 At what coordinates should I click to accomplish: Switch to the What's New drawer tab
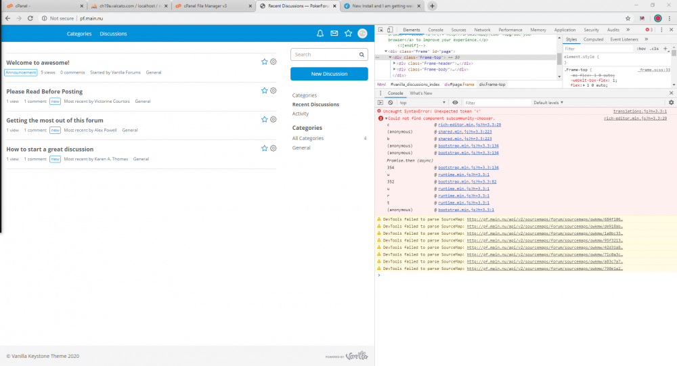(421, 93)
